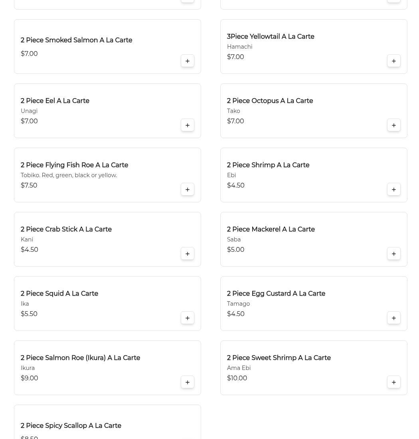The width and height of the screenshot is (419, 439).
Task: Select the 2 Piece Eel A La Carte title
Action: click(x=55, y=101)
